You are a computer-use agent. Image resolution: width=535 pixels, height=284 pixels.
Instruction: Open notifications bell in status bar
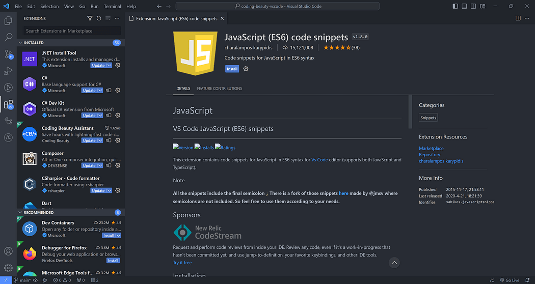[527, 280]
